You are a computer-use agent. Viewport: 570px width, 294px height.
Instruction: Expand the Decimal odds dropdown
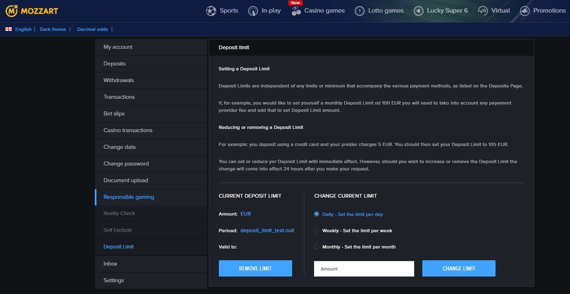pos(95,29)
